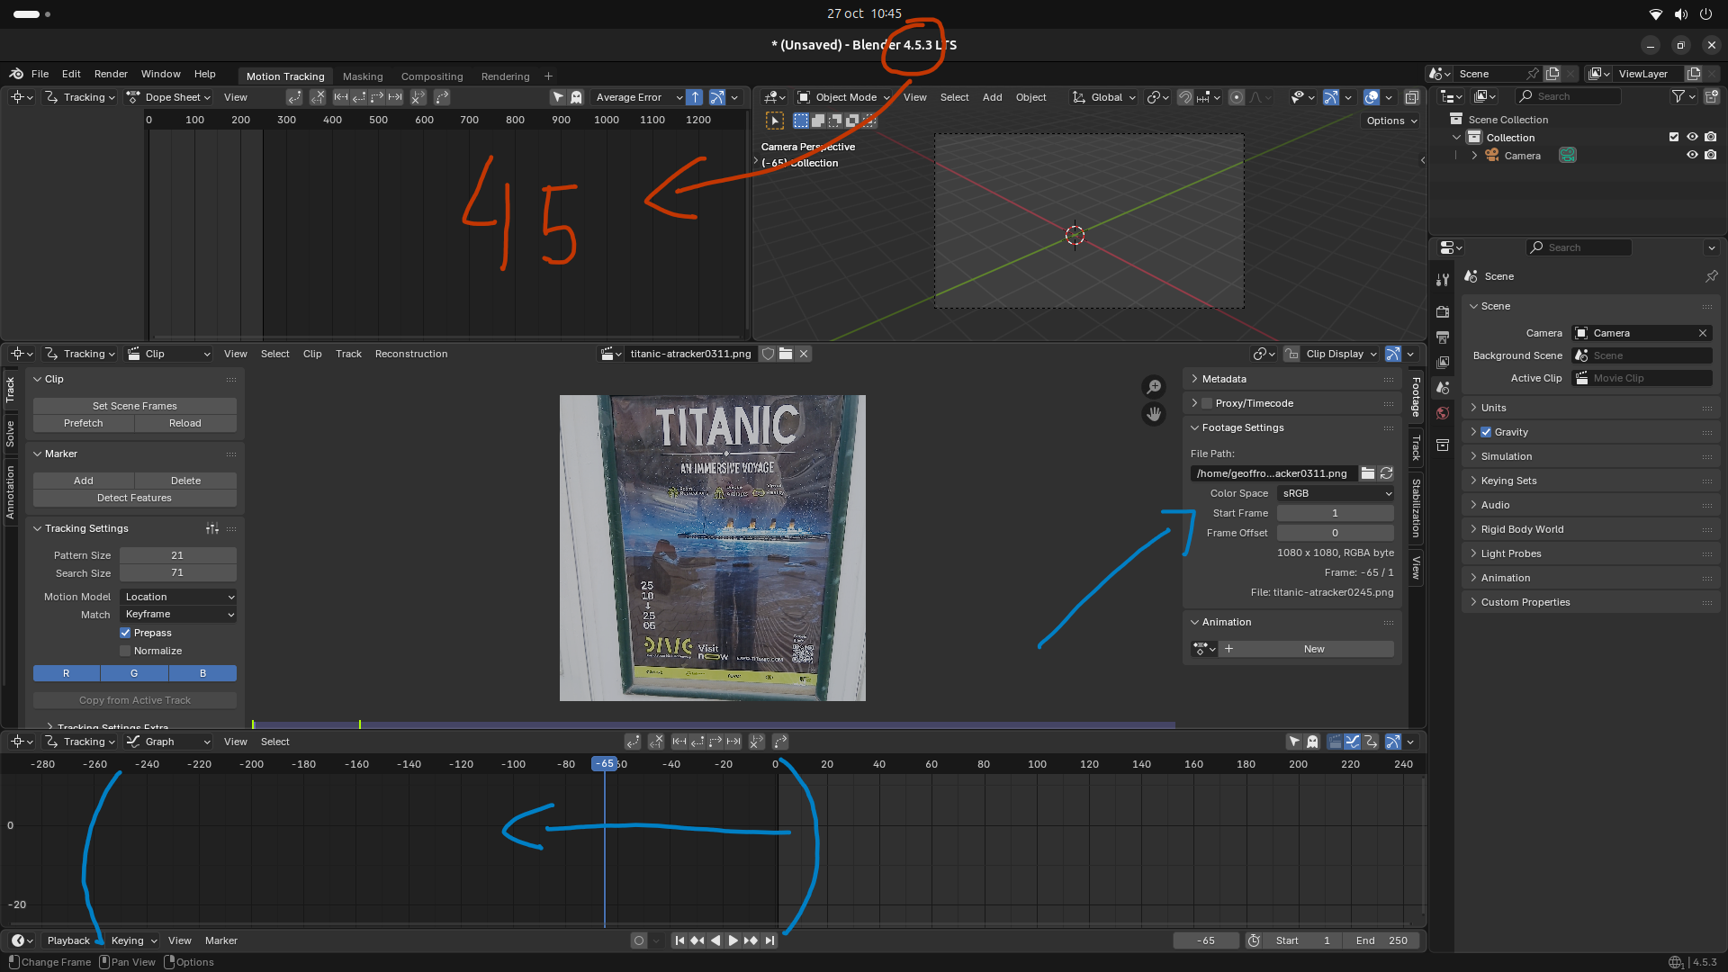Toggle the G channel for tracking
The height and width of the screenshot is (972, 1728).
click(135, 673)
